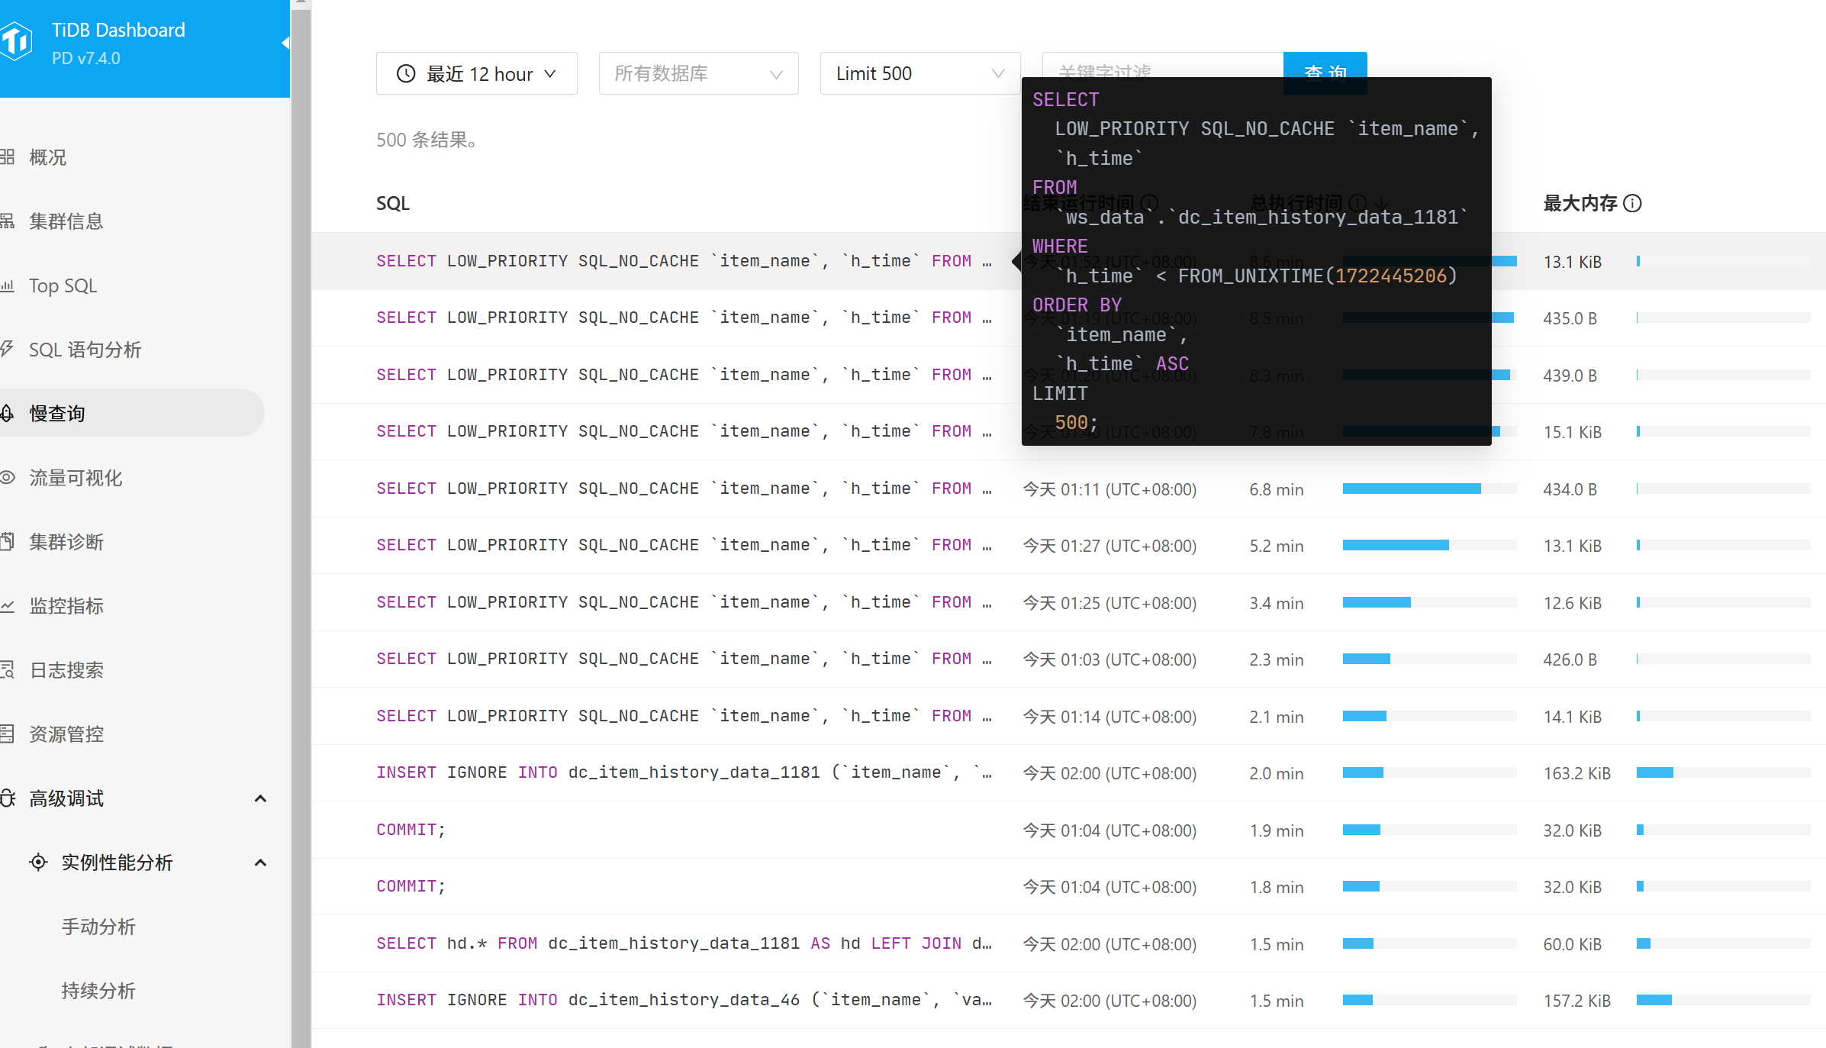Open the 所有数据库 database selector
This screenshot has width=1826, height=1048.
(698, 74)
